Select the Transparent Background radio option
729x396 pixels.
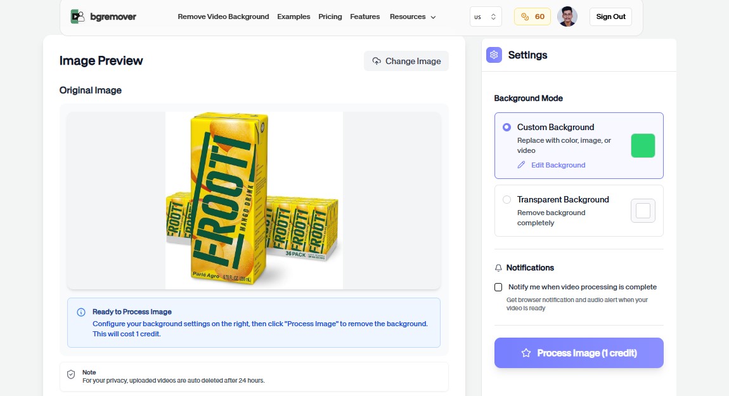point(506,199)
